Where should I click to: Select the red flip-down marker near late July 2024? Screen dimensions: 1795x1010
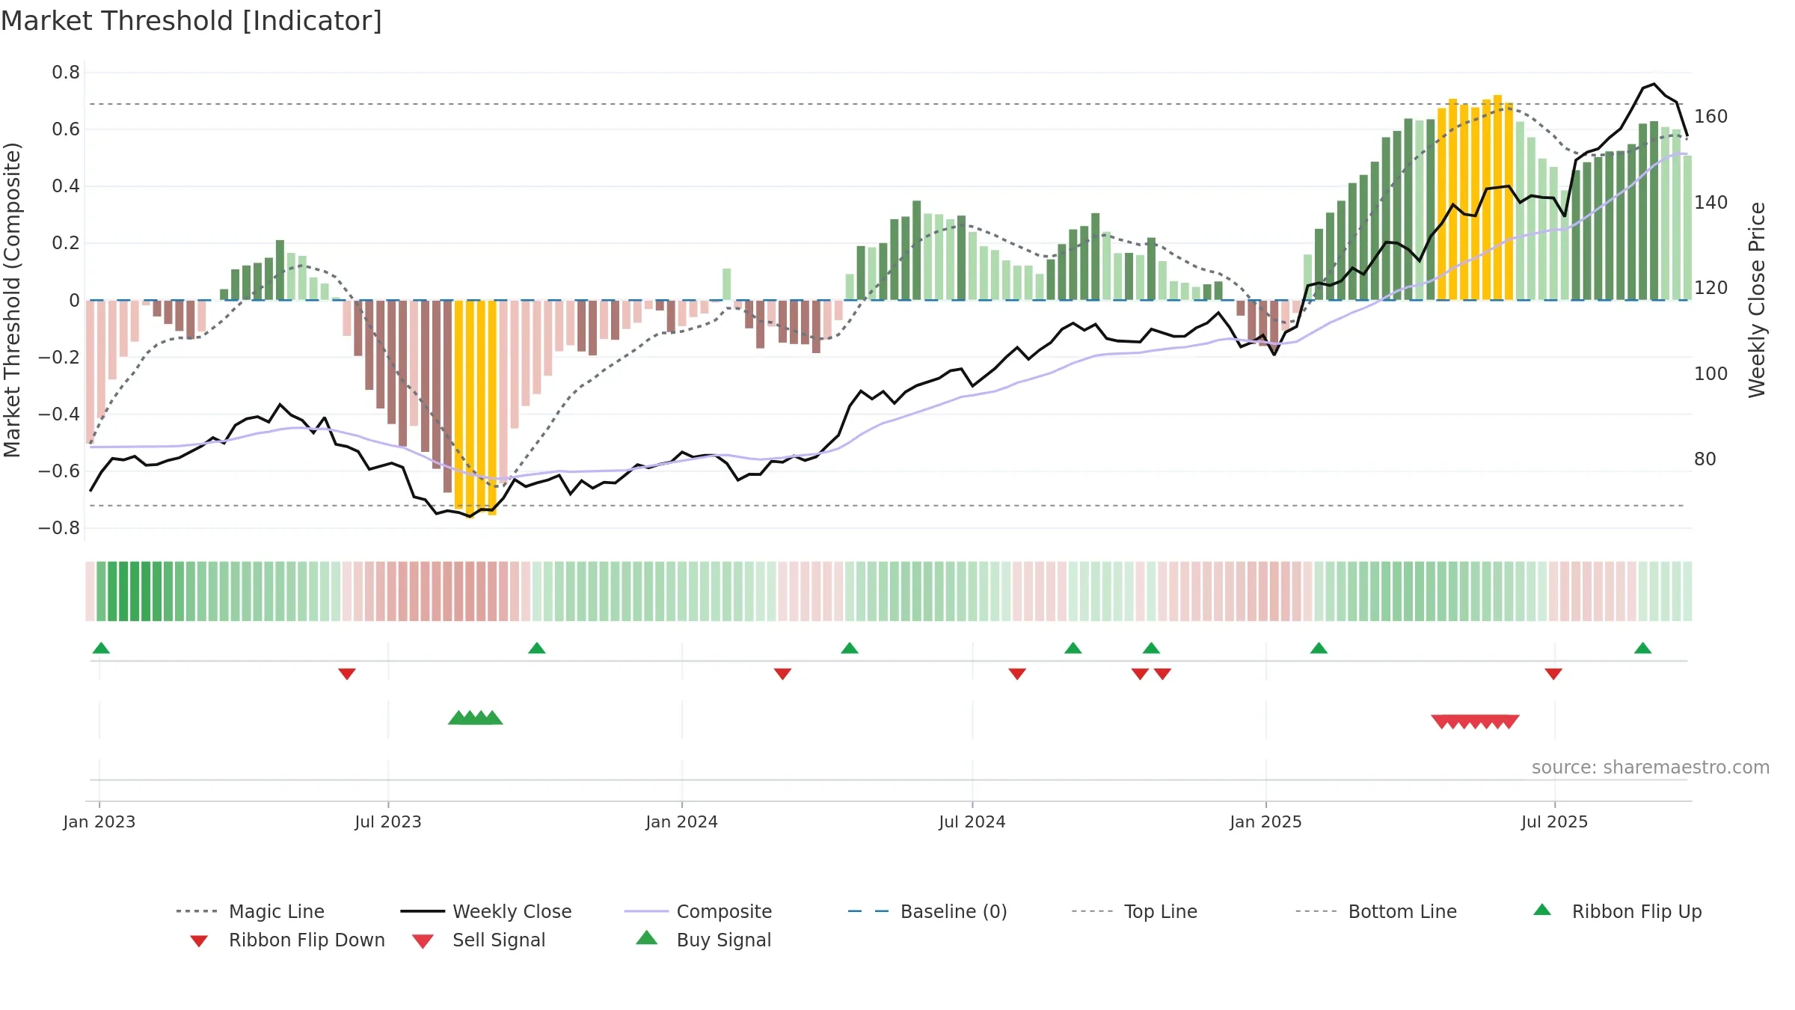(1017, 674)
